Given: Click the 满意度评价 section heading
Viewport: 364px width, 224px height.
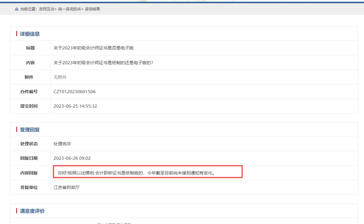Looking at the screenshot, I should pyautogui.click(x=32, y=211).
